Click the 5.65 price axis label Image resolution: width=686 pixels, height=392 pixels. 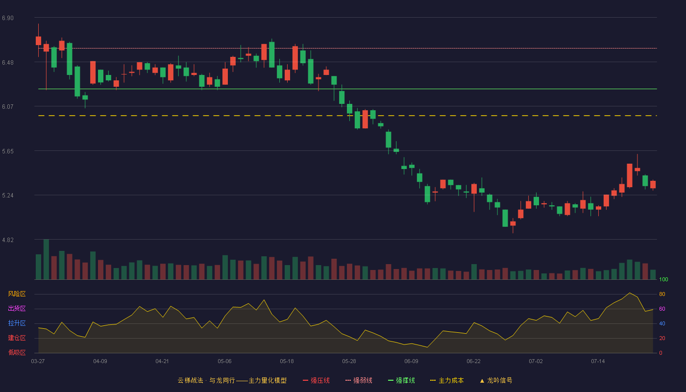(8, 151)
